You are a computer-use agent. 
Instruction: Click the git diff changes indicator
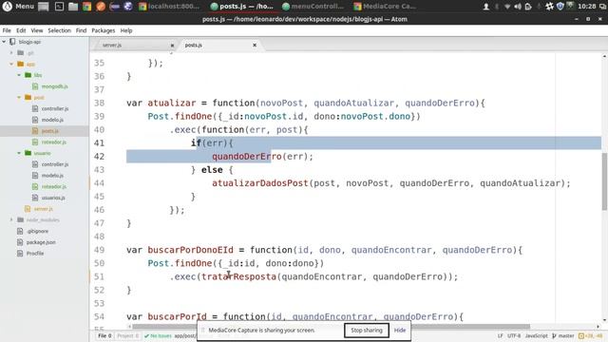click(591, 335)
